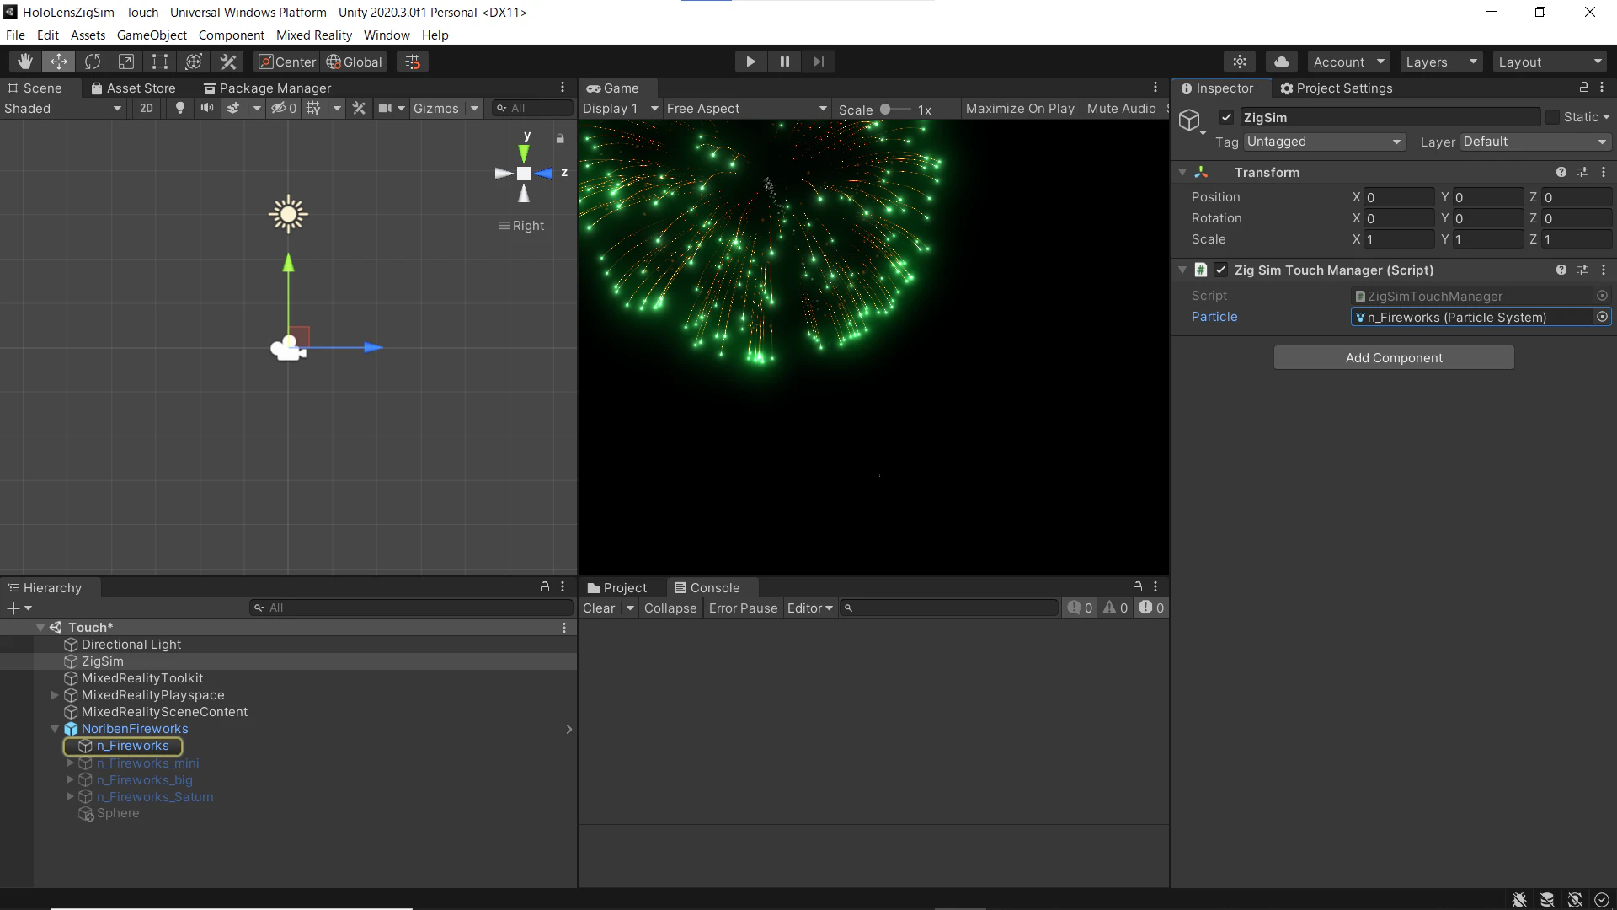Open the Layers dropdown

pyautogui.click(x=1441, y=62)
